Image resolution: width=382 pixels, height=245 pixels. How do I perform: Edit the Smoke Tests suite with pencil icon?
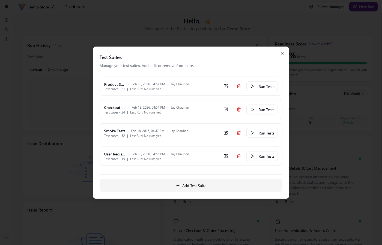pos(226,133)
